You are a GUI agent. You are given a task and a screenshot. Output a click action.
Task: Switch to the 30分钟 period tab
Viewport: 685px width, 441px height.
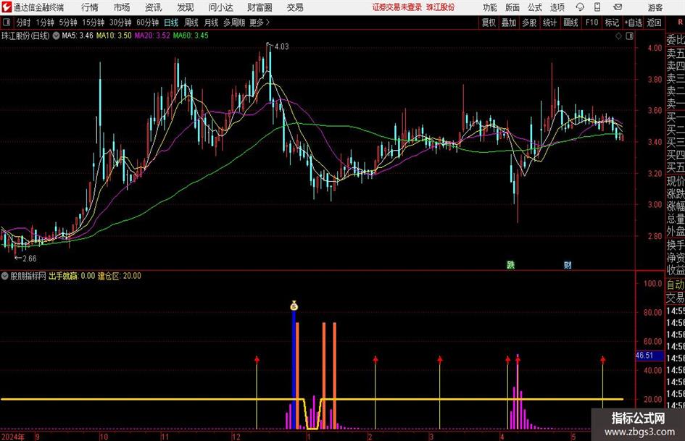(120, 22)
